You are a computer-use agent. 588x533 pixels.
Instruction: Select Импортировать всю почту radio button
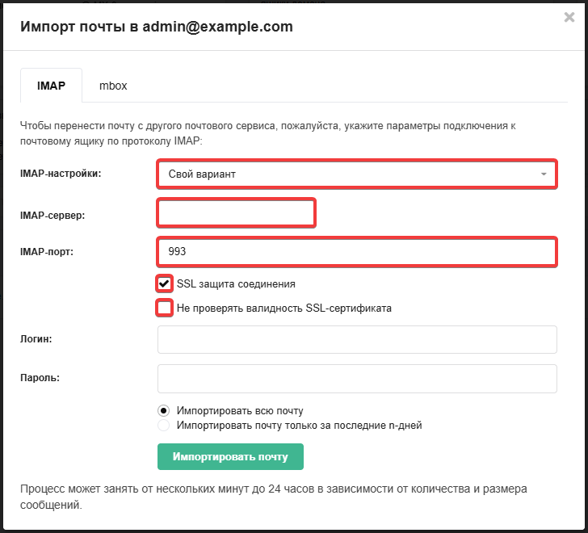coord(163,411)
